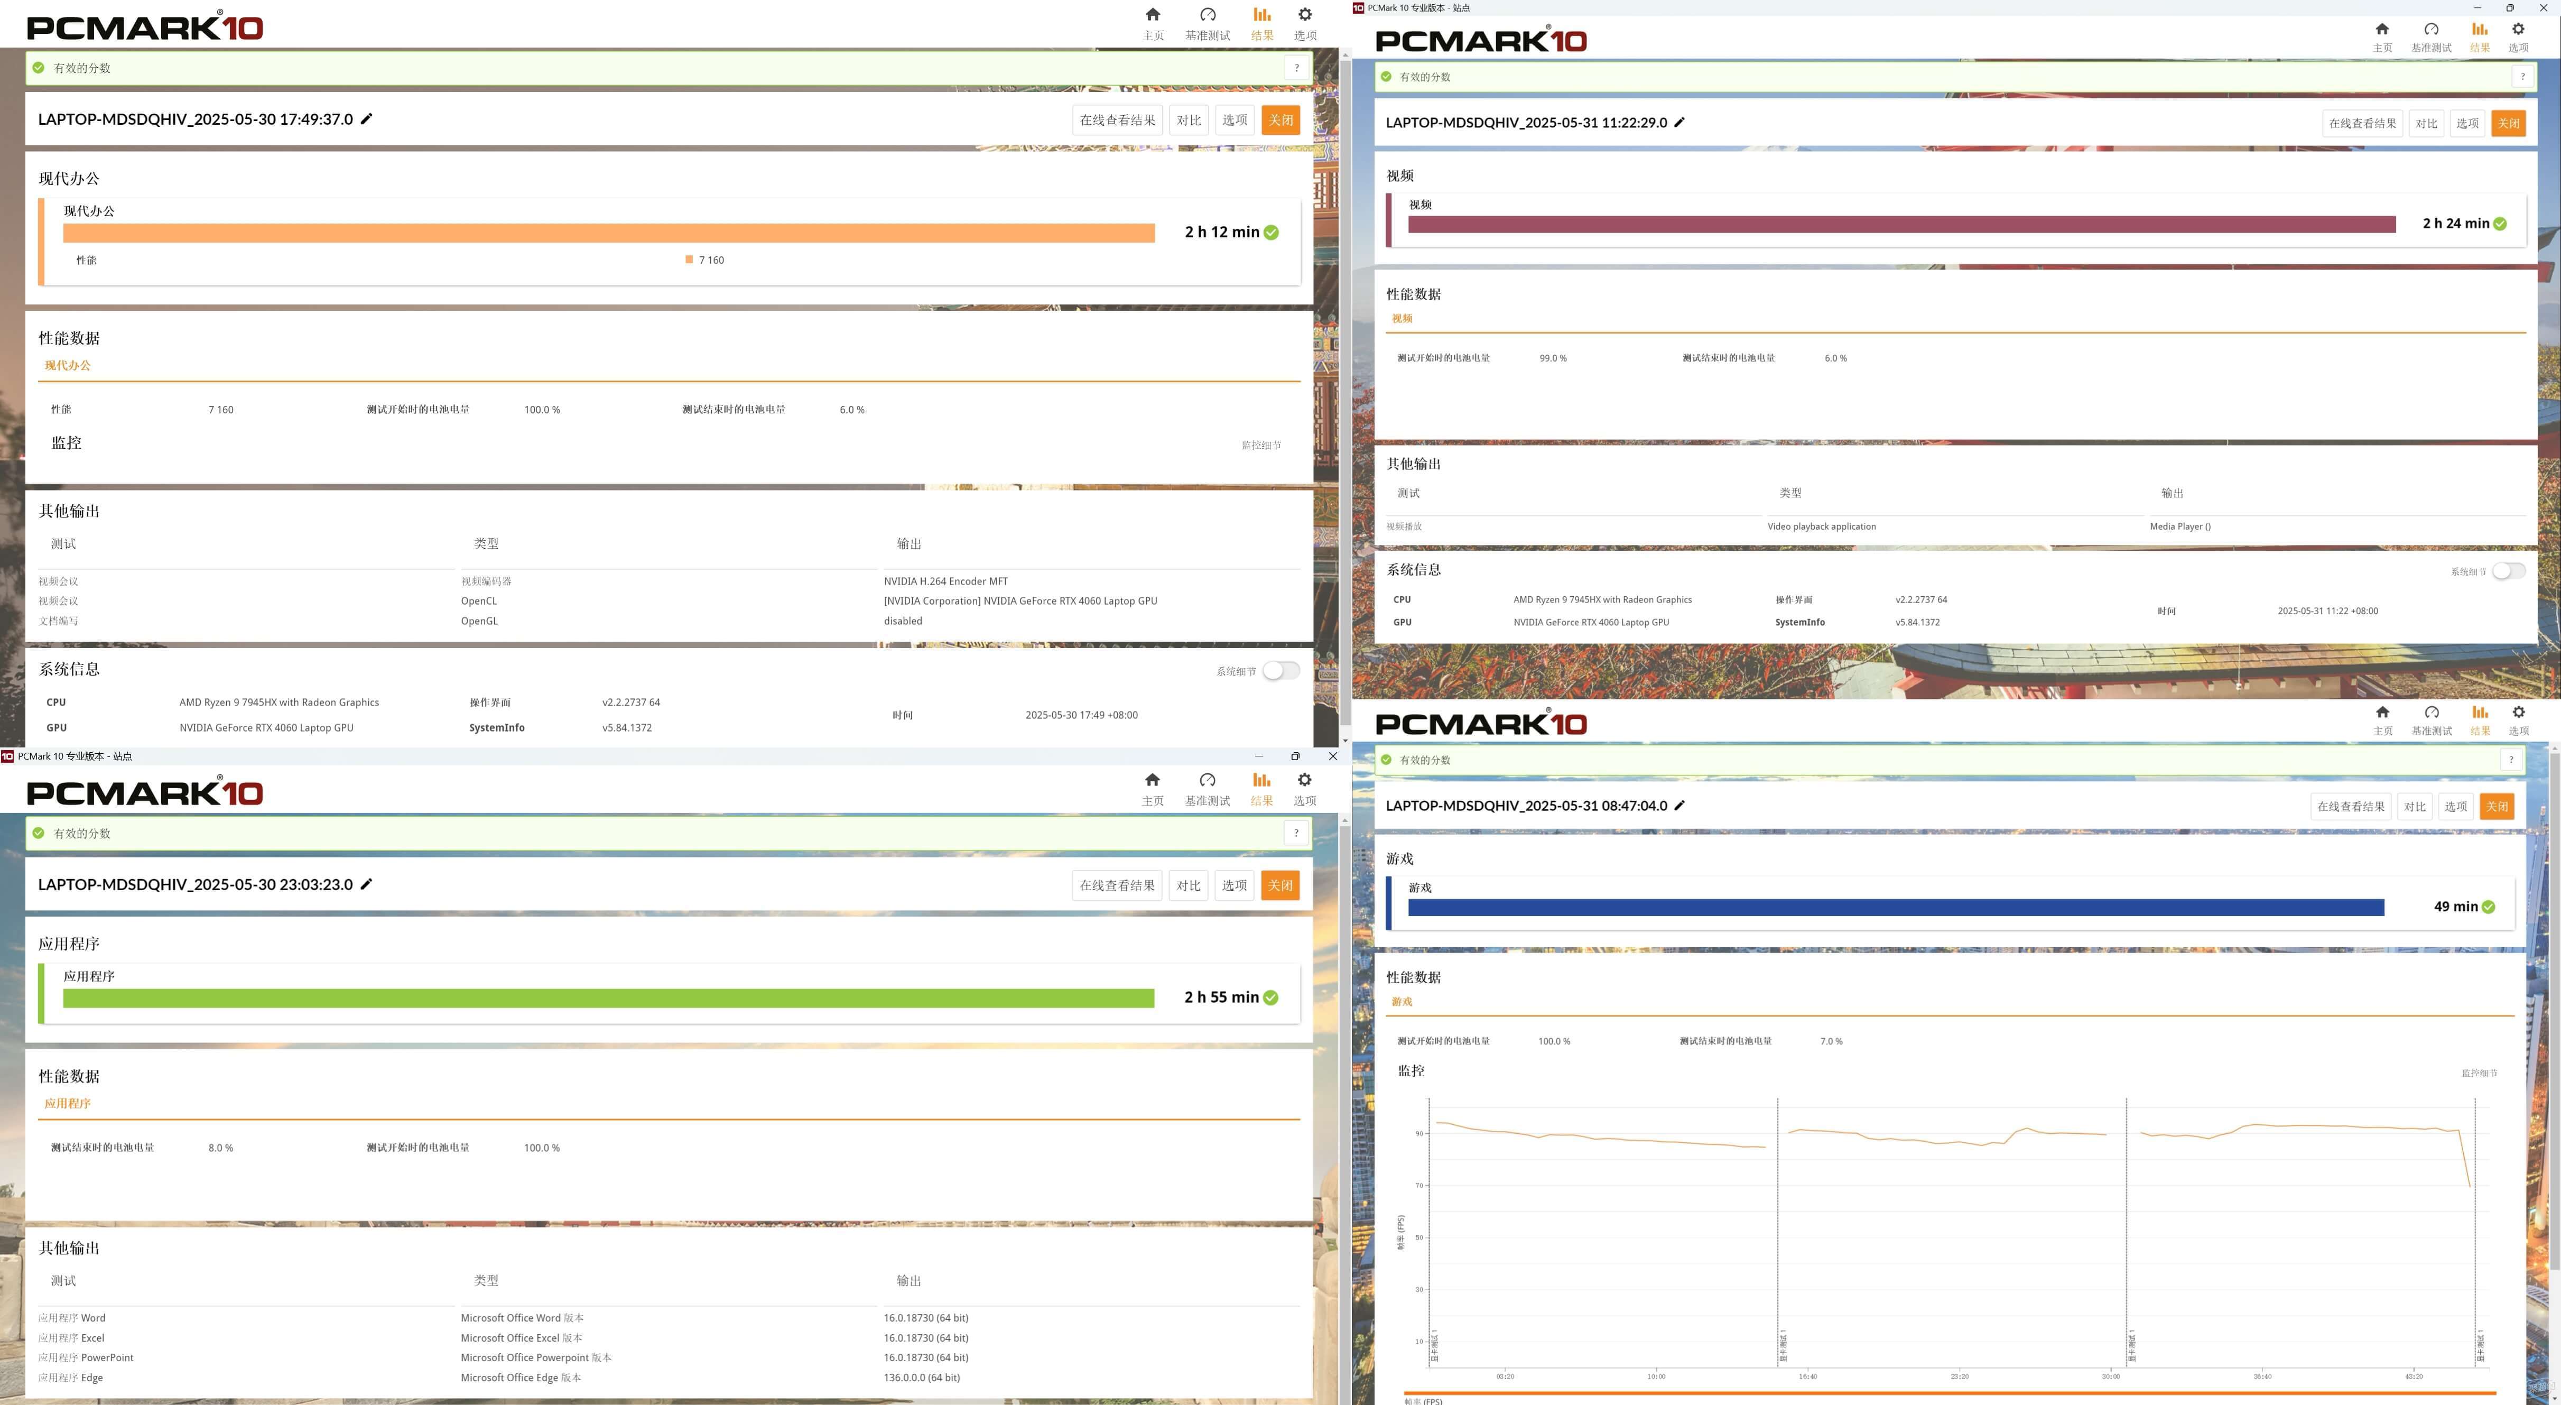
Task: Click 对比 in the 视频 window
Action: click(2427, 123)
